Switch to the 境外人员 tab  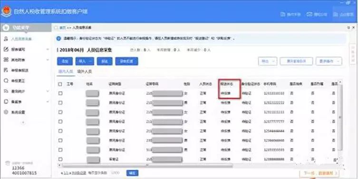[x=85, y=72]
